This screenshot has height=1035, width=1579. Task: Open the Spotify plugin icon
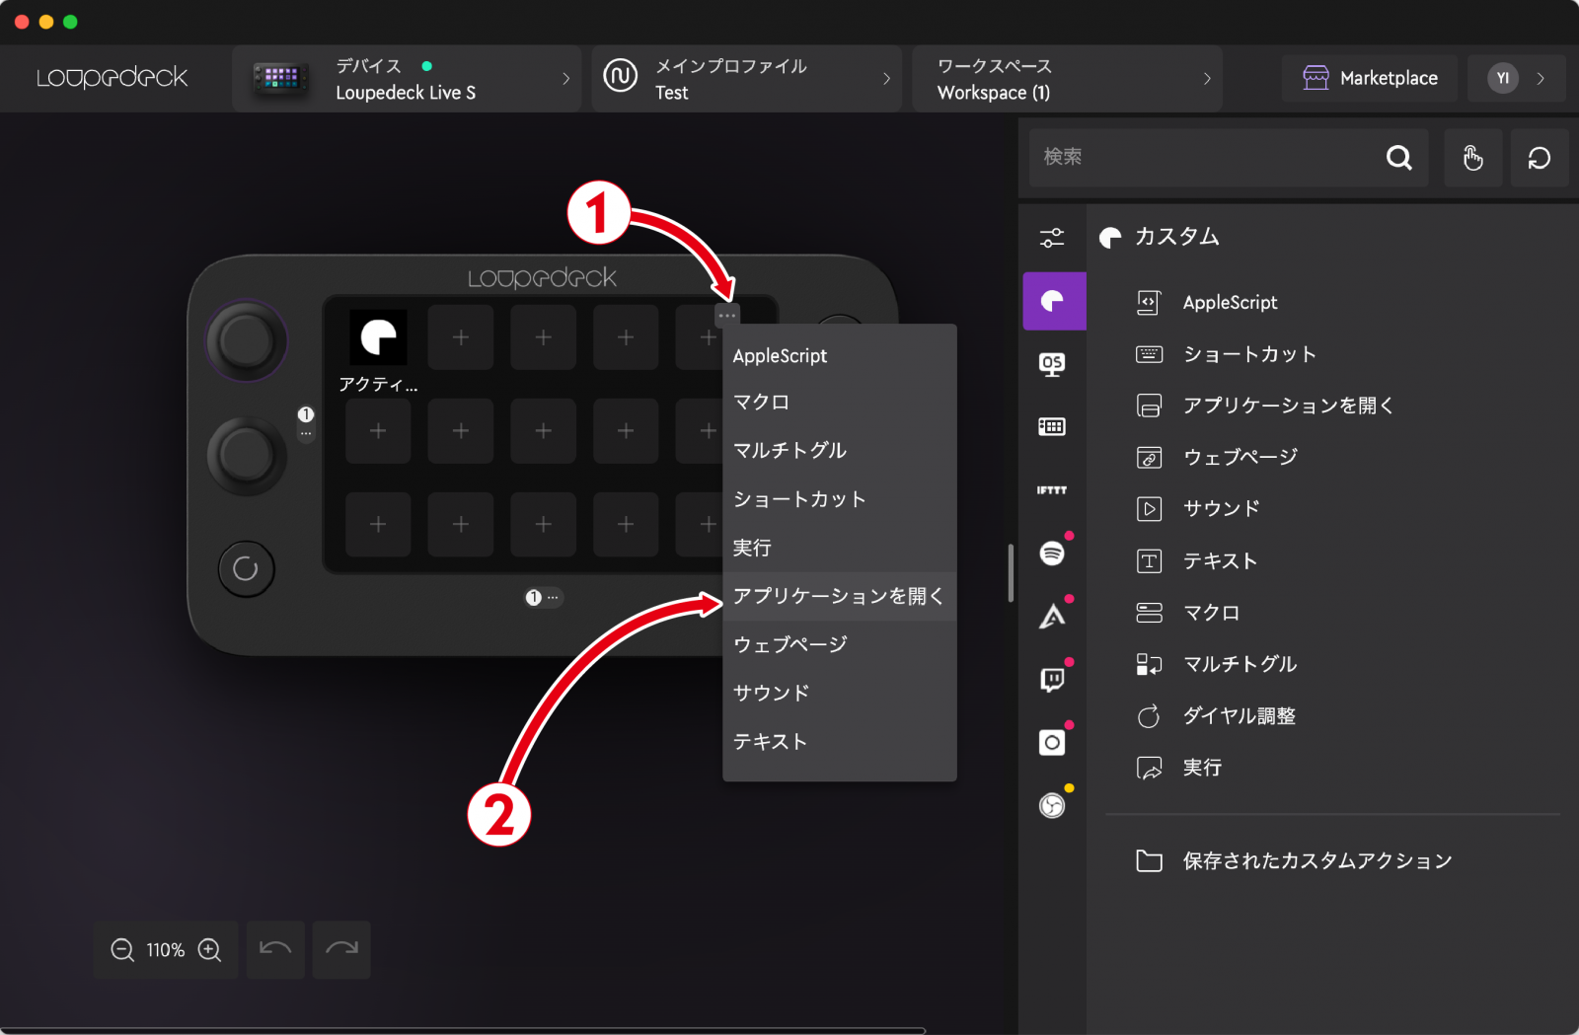[x=1052, y=553]
